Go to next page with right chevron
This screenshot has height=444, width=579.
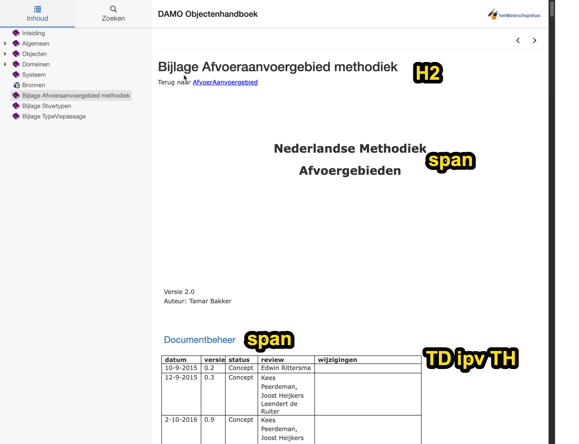[534, 40]
